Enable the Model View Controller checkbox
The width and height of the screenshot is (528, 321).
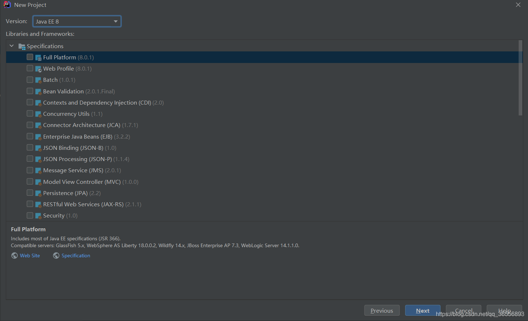(x=30, y=181)
